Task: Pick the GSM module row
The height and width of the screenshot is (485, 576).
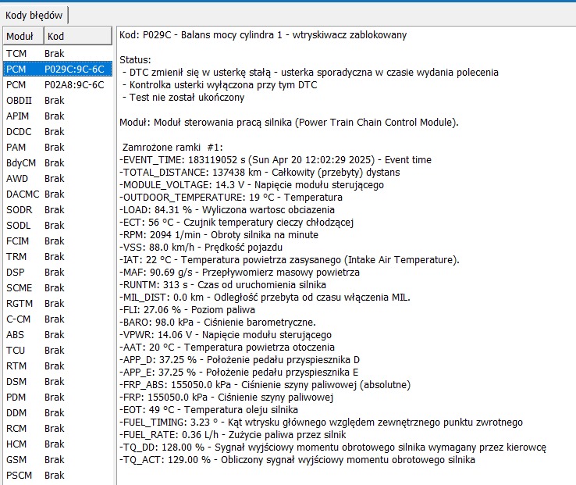Action: tap(56, 459)
